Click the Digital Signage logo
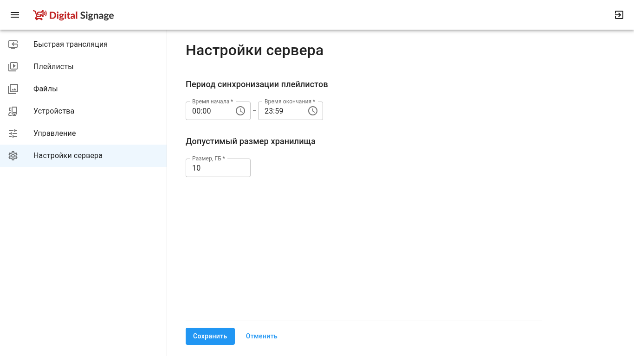The width and height of the screenshot is (634, 356). coord(74,15)
